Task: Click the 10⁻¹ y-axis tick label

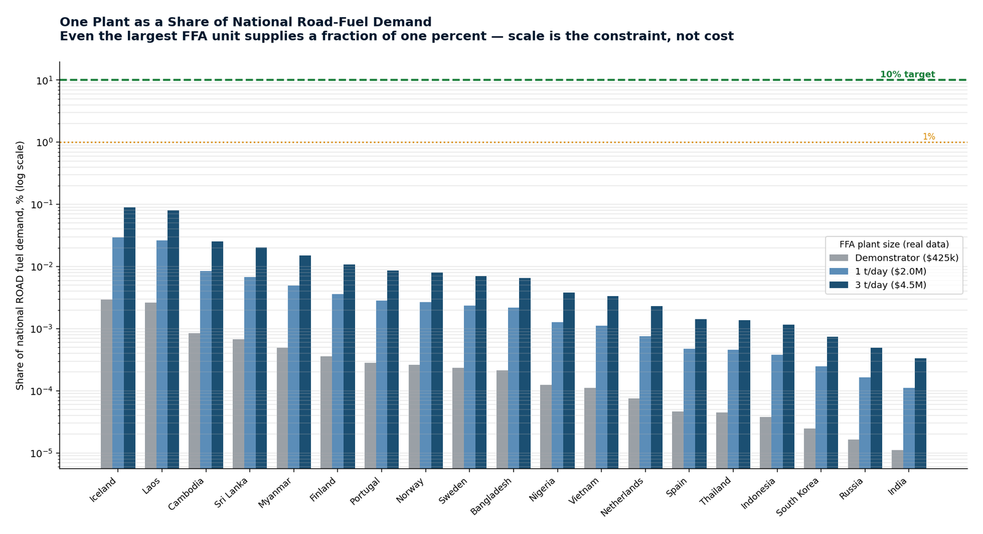Action: [42, 204]
